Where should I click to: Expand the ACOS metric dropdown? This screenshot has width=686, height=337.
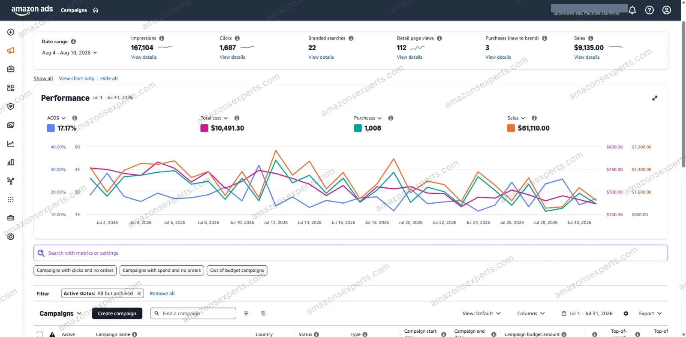(56, 118)
